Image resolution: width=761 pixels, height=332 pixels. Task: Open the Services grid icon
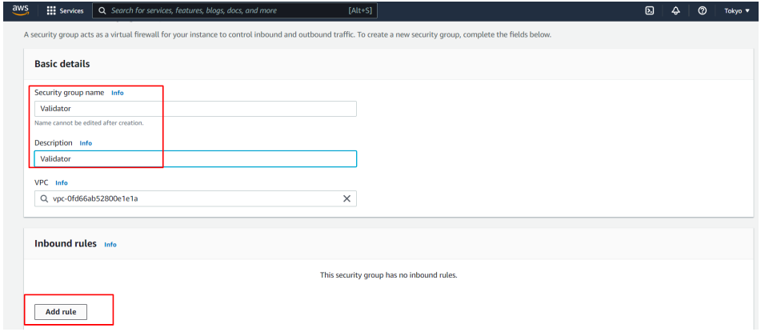(51, 11)
